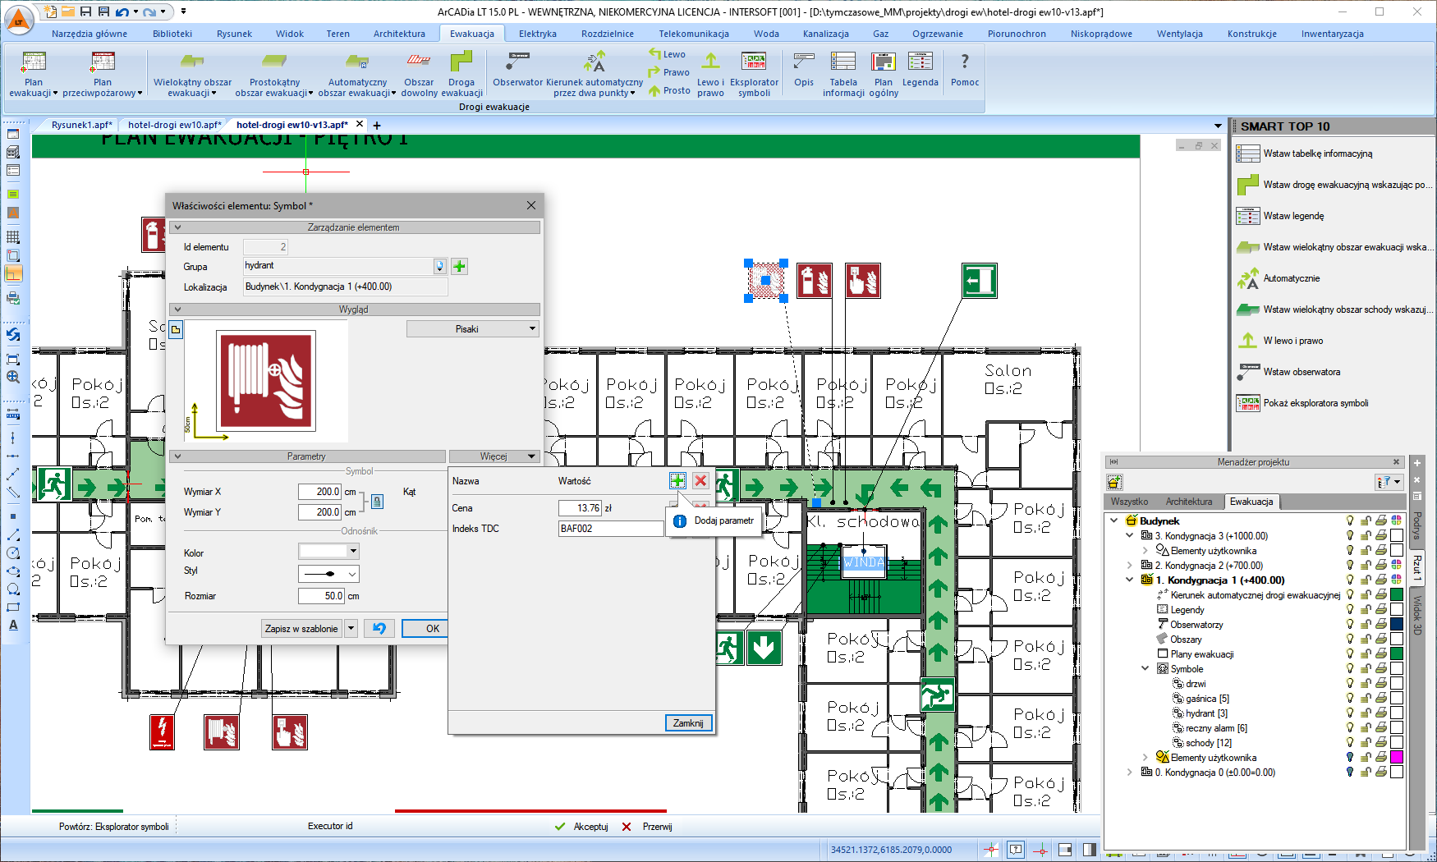Screen dimensions: 1437x862
Task: Click dark blue color swatch for Obserwatorzy
Action: [x=1397, y=624]
